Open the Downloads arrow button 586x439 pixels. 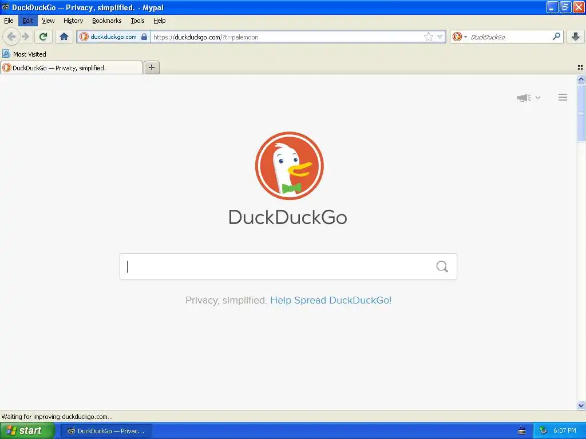coord(576,37)
